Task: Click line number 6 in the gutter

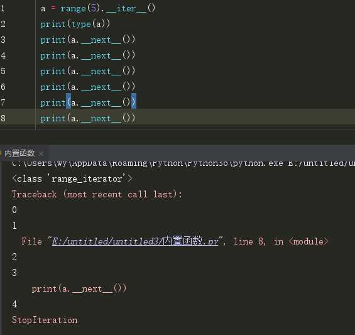Action: (3, 87)
